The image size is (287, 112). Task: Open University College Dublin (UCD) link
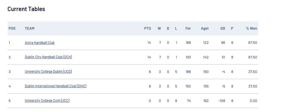click(48, 72)
